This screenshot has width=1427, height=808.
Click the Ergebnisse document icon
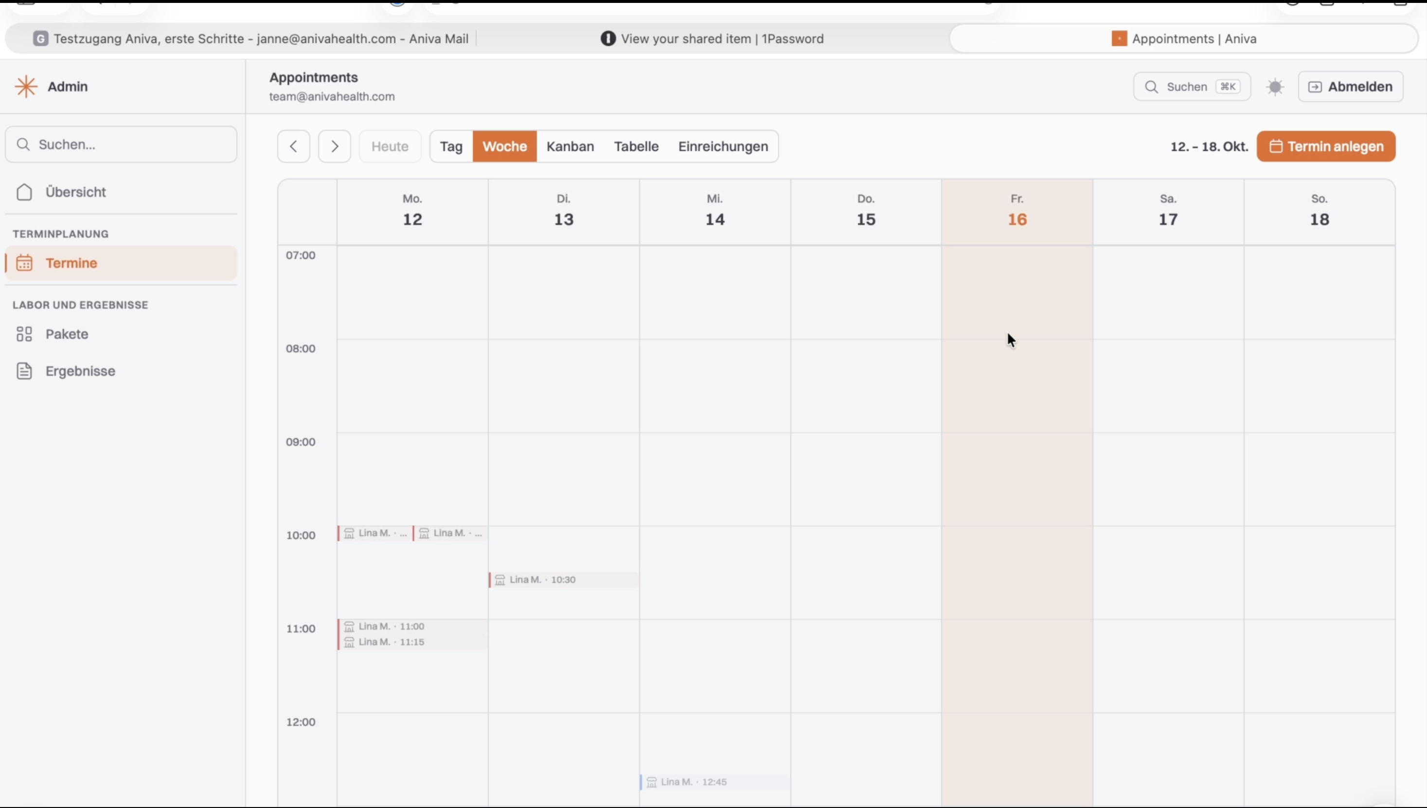pyautogui.click(x=24, y=371)
